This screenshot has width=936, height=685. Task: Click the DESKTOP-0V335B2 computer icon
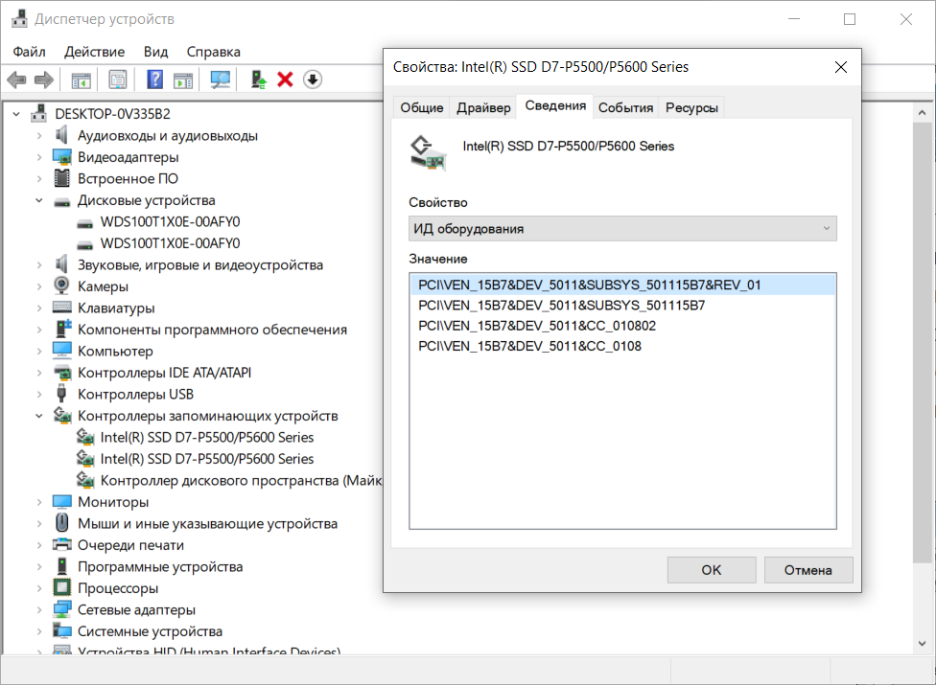[38, 113]
